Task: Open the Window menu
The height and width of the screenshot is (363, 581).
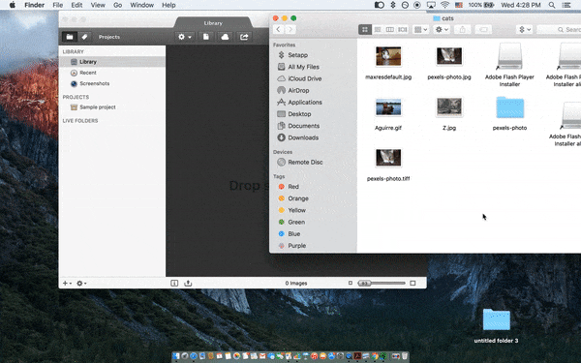Action: click(x=142, y=5)
